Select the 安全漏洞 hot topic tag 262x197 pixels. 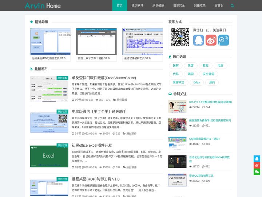coord(209,74)
